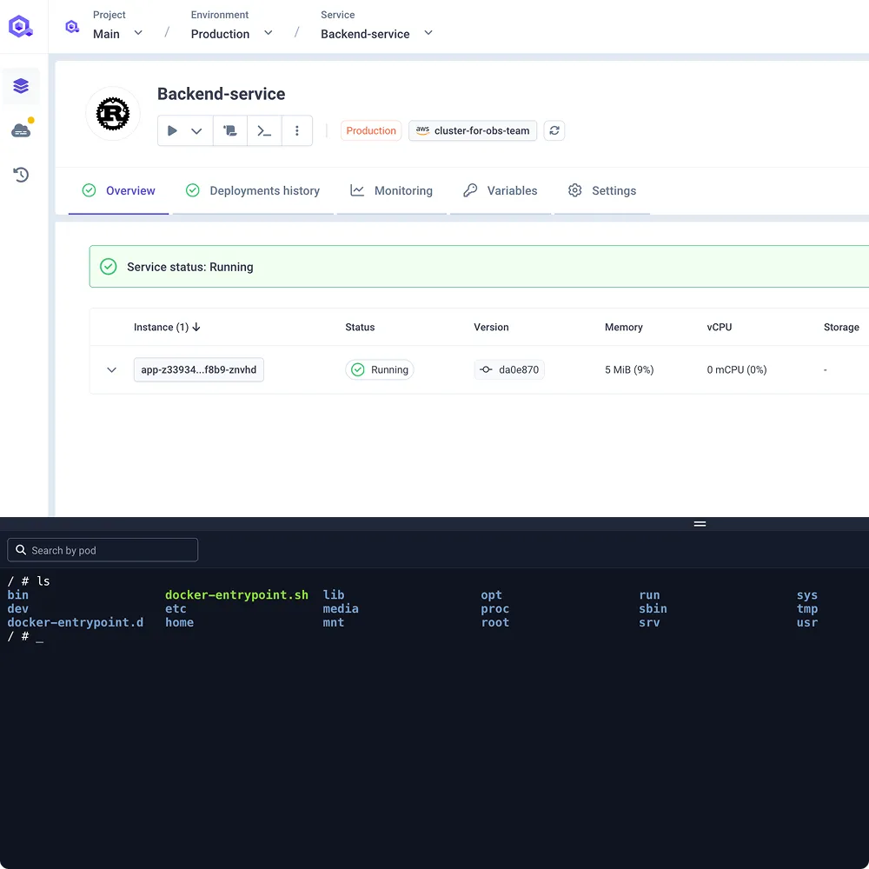Click the root directory in terminal
869x869 pixels.
(495, 622)
